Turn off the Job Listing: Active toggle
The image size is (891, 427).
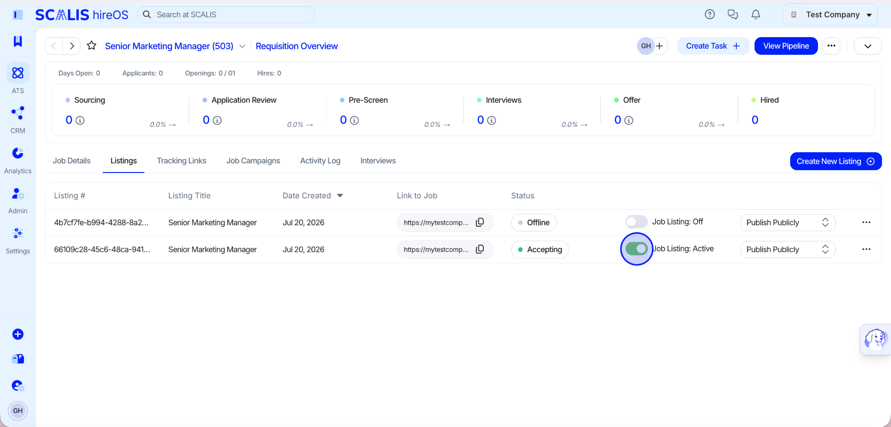coord(636,249)
